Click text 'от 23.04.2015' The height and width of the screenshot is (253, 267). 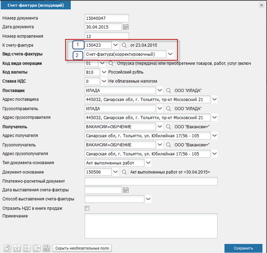(144, 45)
